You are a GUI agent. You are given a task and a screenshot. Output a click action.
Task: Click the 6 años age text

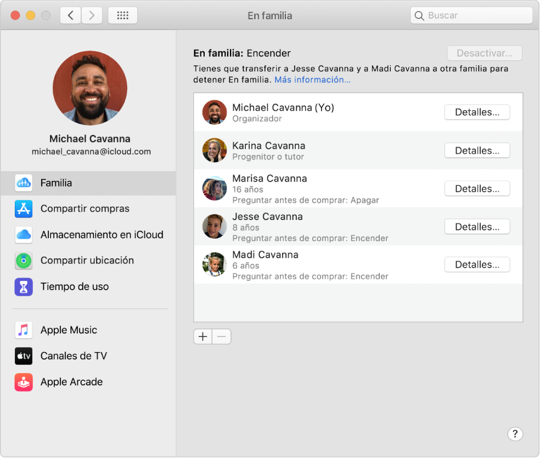(245, 266)
